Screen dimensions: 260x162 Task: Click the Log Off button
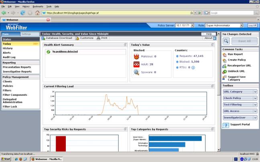[x=252, y=25]
